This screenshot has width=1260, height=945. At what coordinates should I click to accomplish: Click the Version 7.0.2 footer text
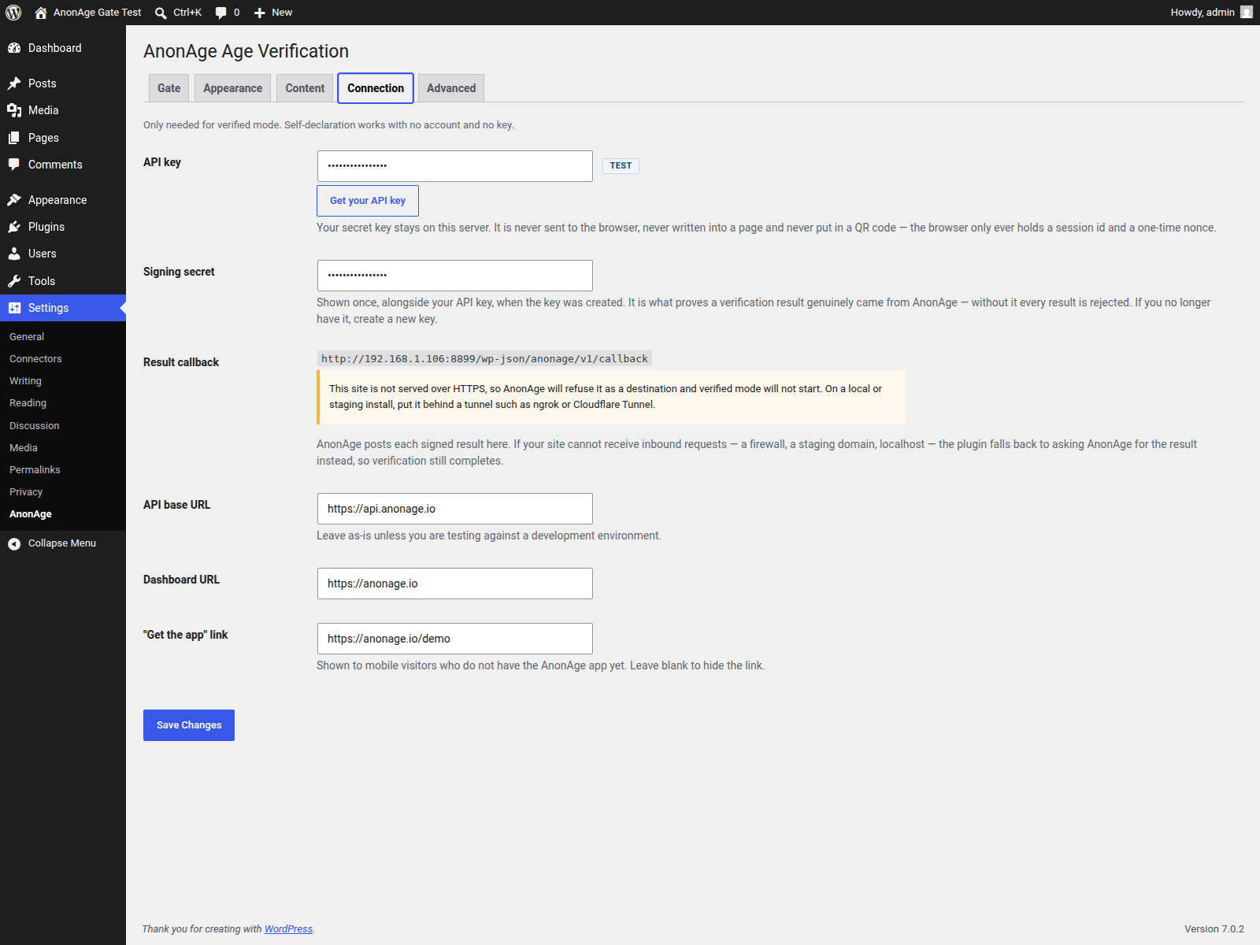point(1214,929)
